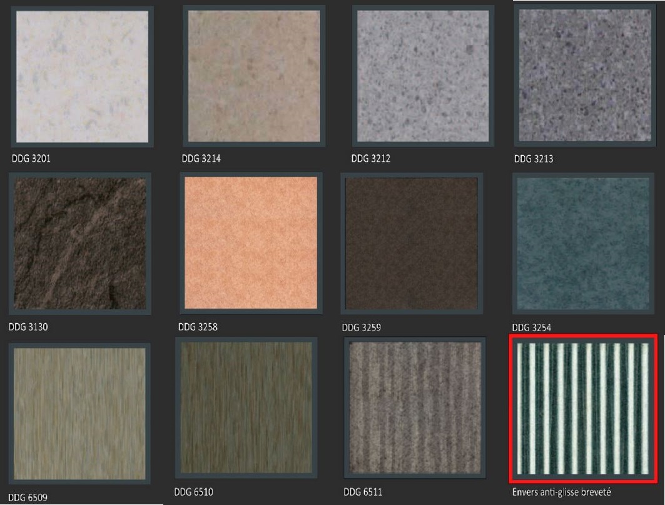Pick the DDG 3258 salmon orange swatch
Viewport: 665px width, 505px height.
[251, 242]
